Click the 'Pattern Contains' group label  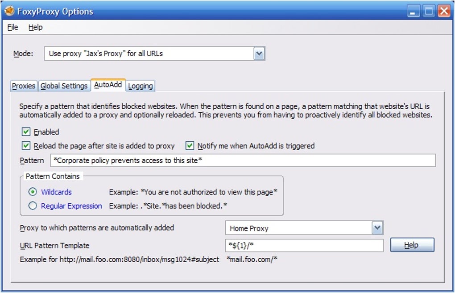click(53, 176)
